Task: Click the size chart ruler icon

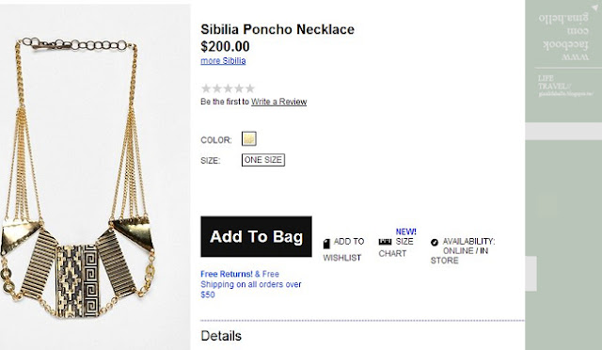Action: coord(385,242)
